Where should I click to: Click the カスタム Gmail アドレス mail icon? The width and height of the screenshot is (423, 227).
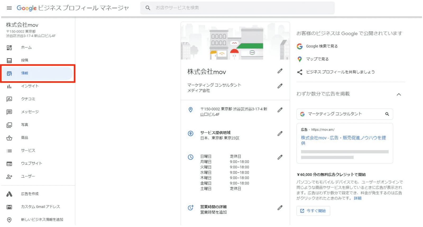9,207
